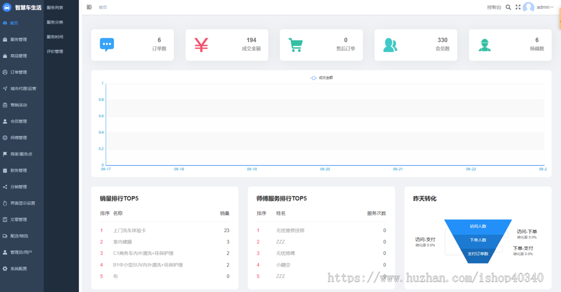Toggle the 成交金额 chart legend
Viewport: 561px width, 292px height.
[x=322, y=78]
